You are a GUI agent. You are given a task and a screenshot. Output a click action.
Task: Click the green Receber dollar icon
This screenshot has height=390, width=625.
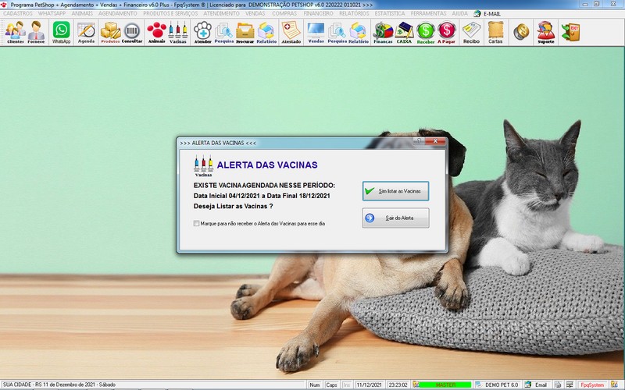click(425, 32)
